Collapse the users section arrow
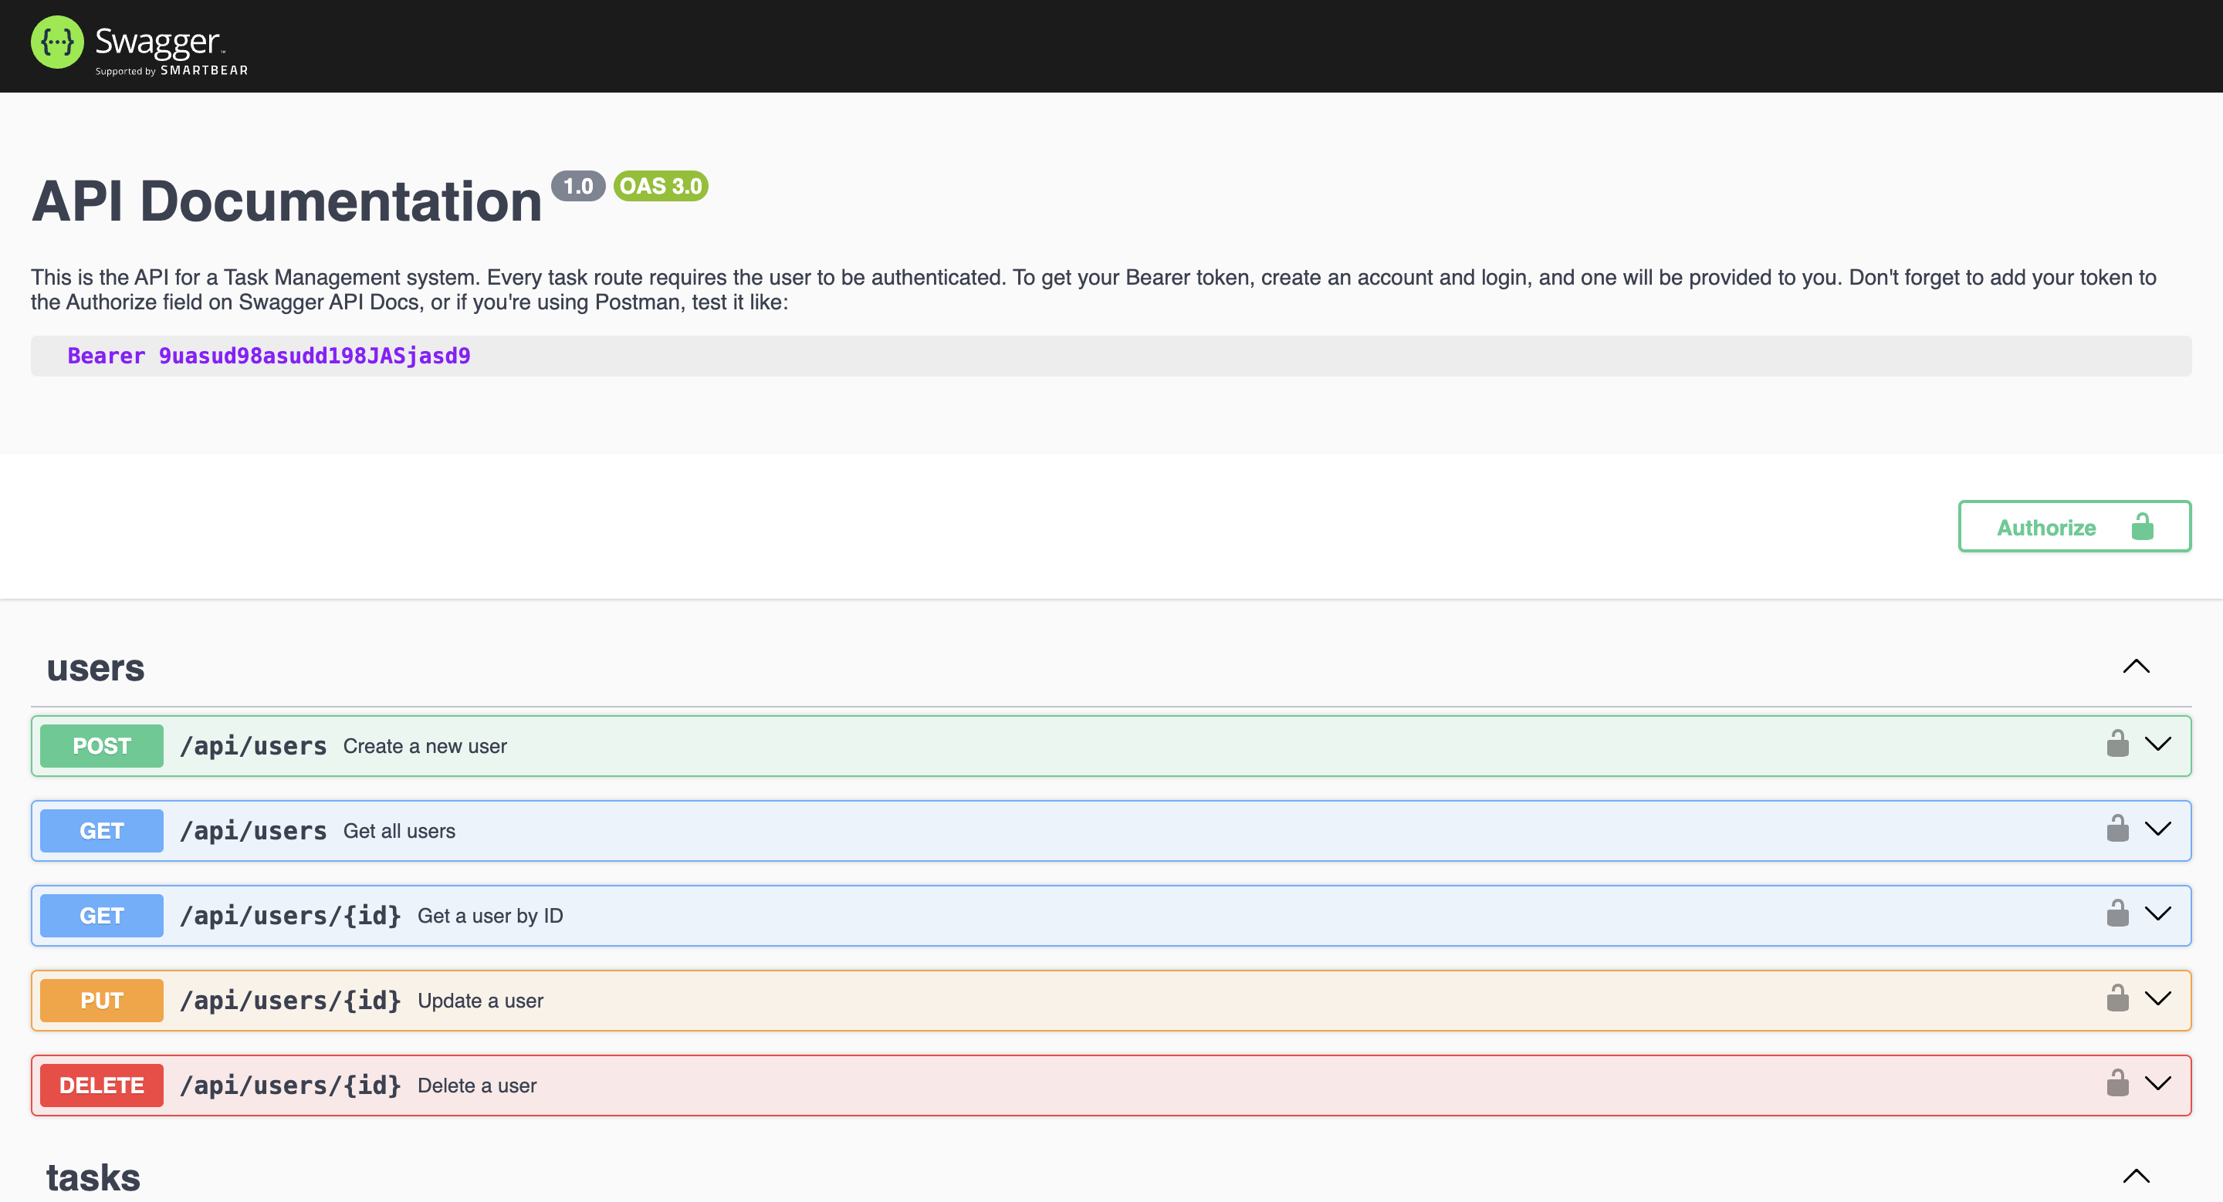 coord(2136,667)
